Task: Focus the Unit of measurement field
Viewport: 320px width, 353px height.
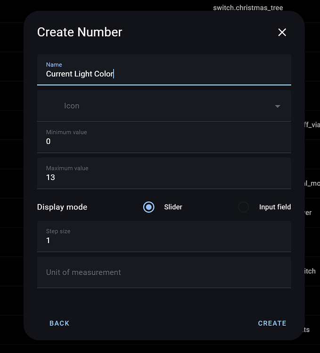Action: (164, 272)
